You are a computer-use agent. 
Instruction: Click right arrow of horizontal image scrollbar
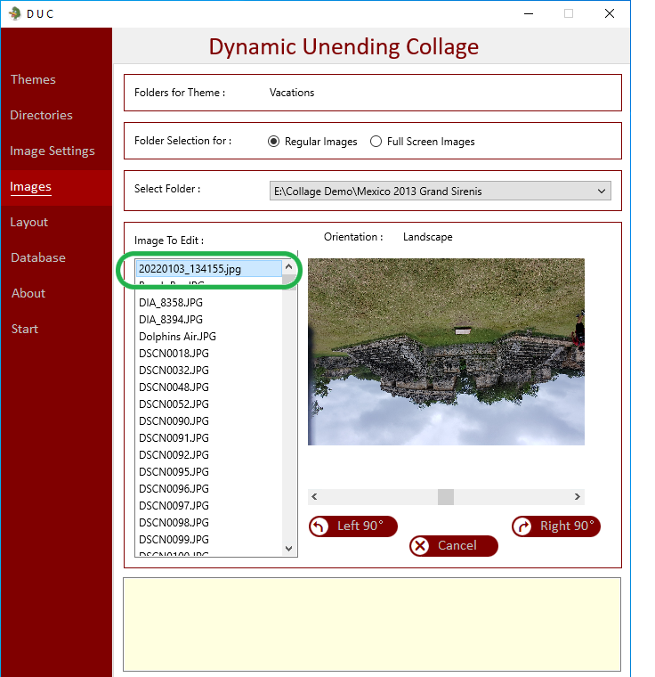point(578,496)
